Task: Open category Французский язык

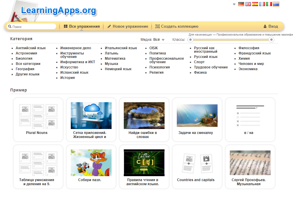Action: point(255,53)
